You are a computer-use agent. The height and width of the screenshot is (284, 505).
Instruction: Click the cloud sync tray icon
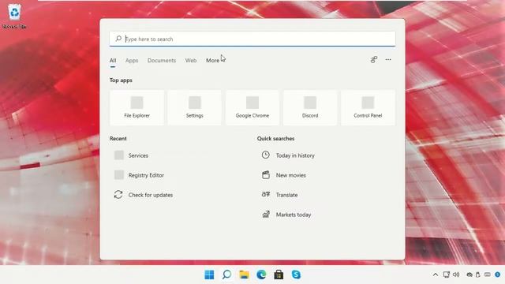click(x=469, y=275)
